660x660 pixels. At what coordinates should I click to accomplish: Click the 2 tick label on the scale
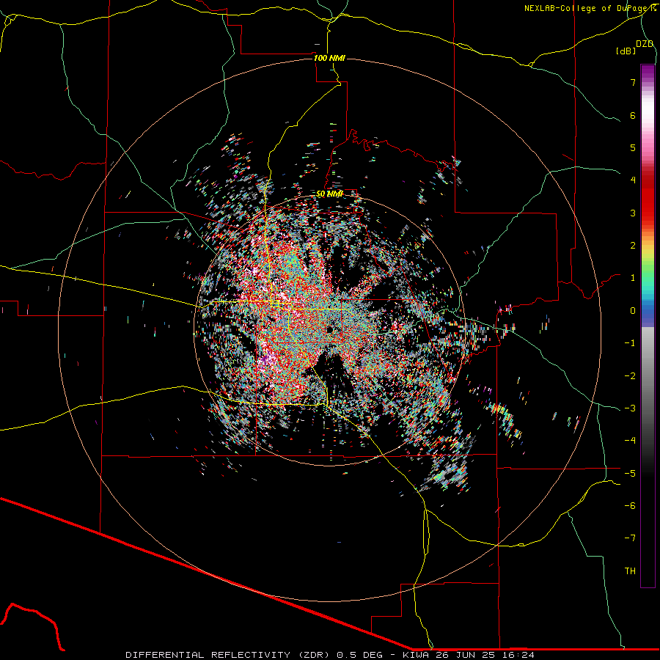click(633, 246)
